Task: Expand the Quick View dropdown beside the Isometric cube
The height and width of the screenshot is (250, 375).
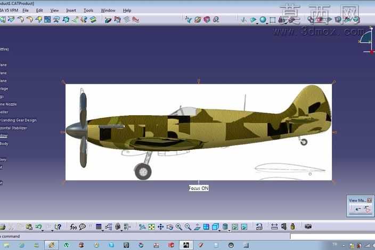Action: tap(219, 231)
